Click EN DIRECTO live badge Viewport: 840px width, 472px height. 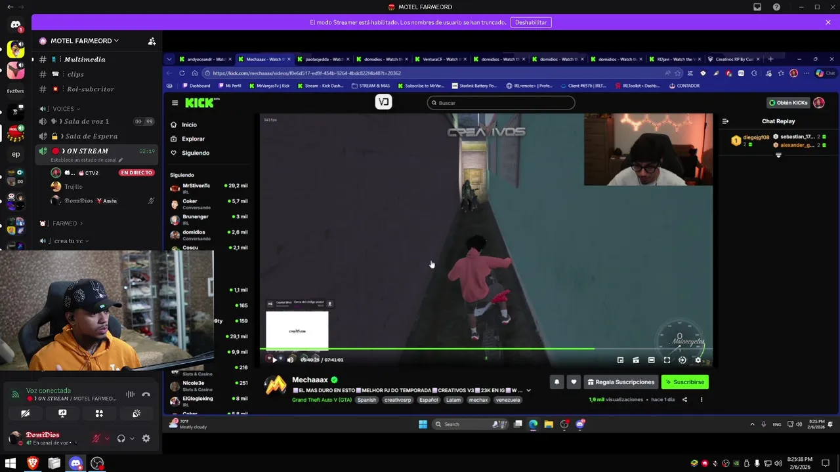tap(136, 173)
